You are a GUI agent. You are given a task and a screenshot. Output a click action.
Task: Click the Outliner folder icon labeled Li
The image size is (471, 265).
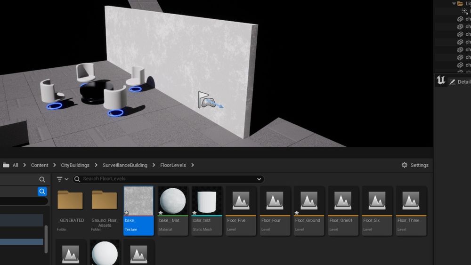[460, 4]
